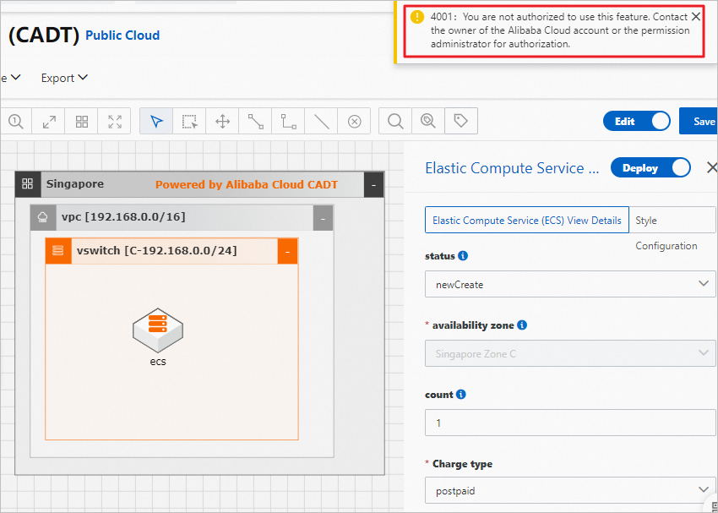Click the Powered by Alibaba Cloud CADT text
This screenshot has height=513, width=718.
(x=247, y=184)
